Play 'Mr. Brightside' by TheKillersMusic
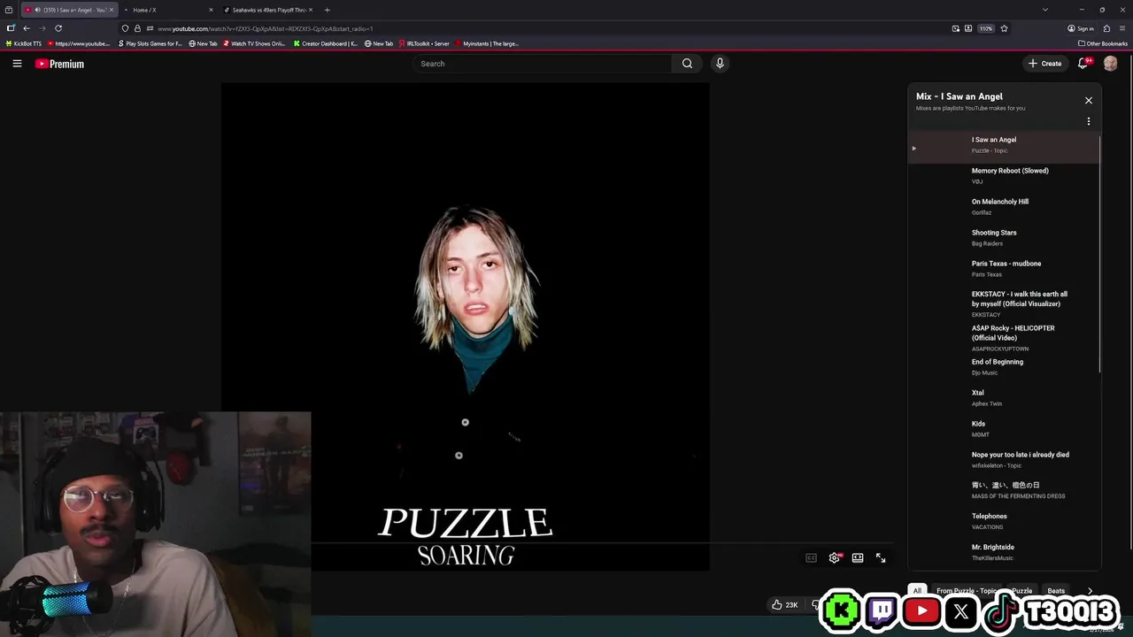 coord(1006,552)
